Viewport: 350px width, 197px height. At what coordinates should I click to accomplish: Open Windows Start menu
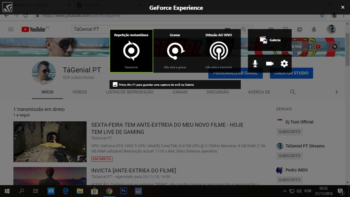(x=7, y=191)
